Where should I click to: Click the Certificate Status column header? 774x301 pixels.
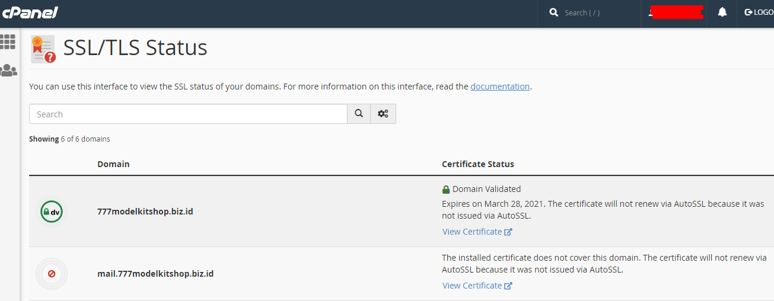pyautogui.click(x=478, y=164)
